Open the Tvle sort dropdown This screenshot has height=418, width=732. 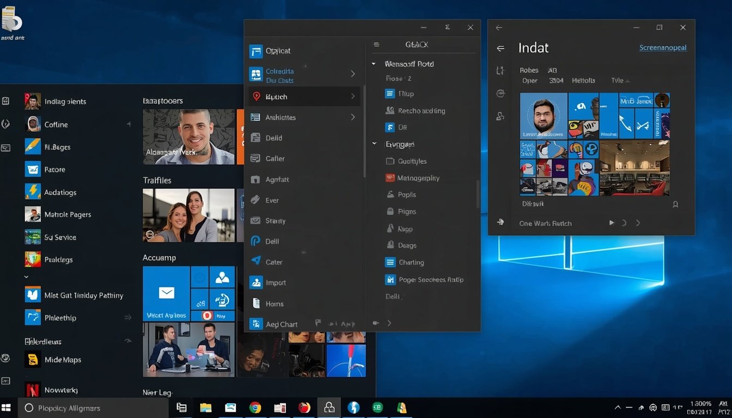click(620, 81)
